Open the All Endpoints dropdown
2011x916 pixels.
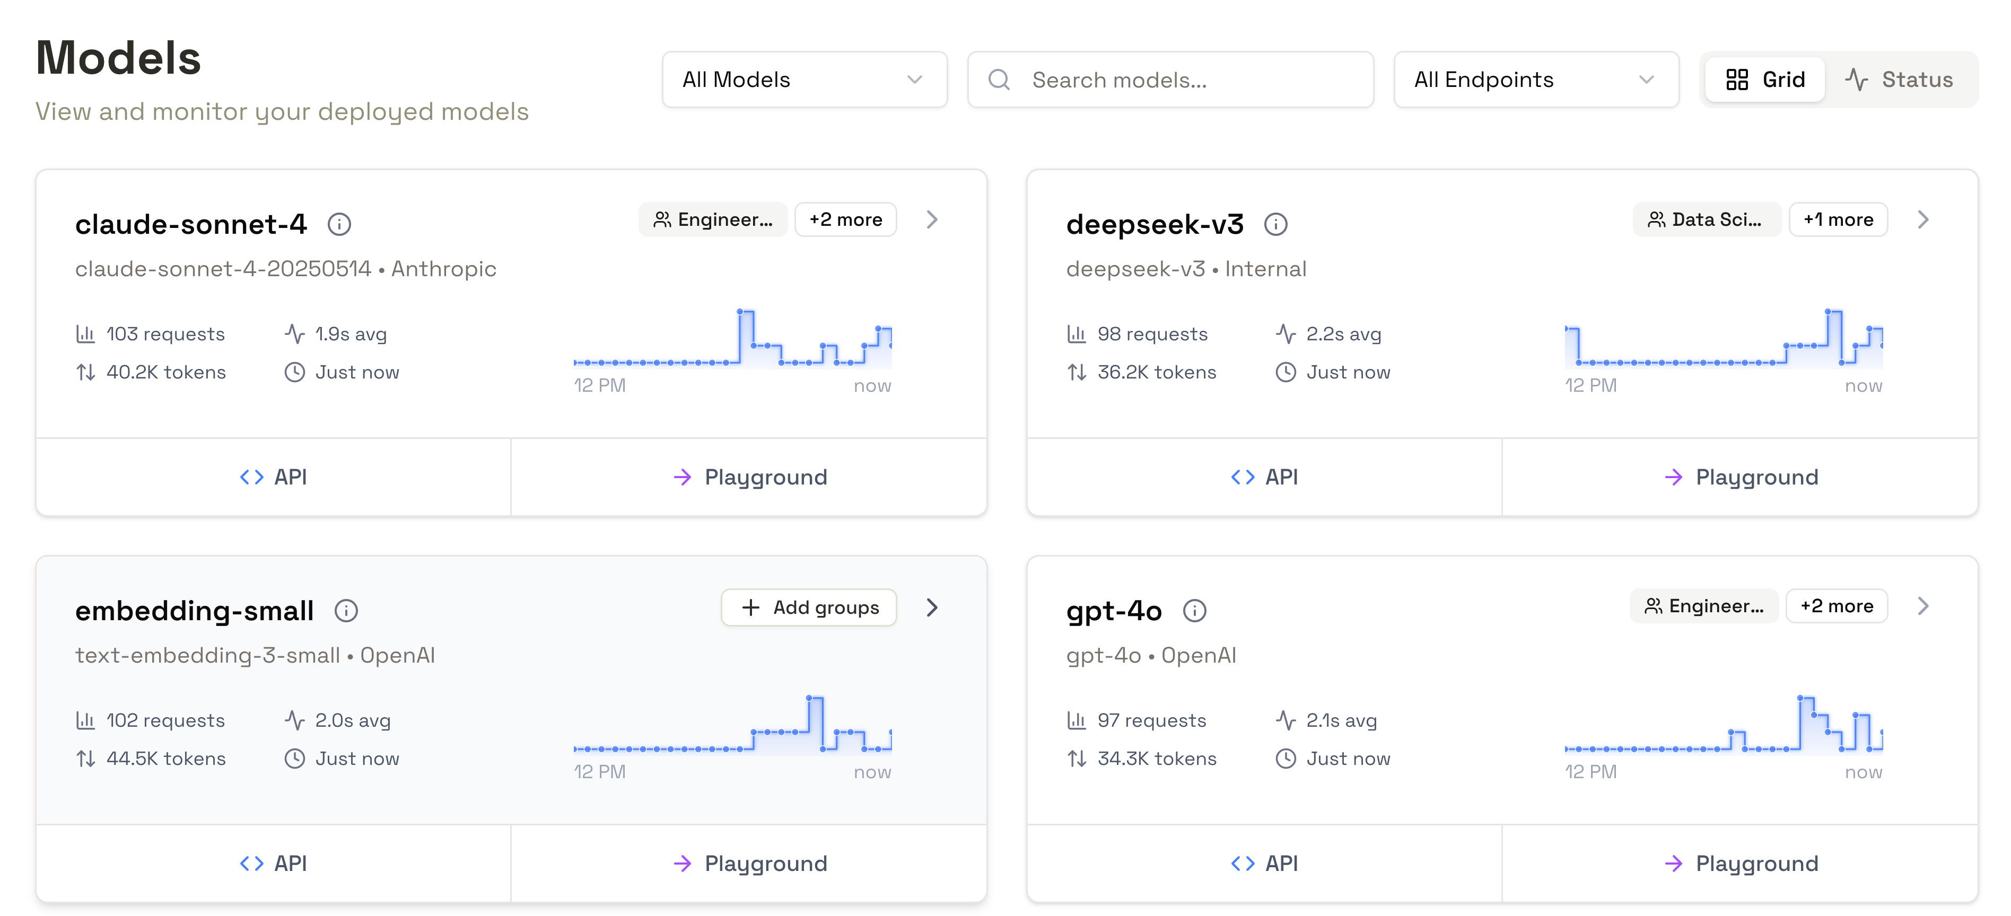1536,79
